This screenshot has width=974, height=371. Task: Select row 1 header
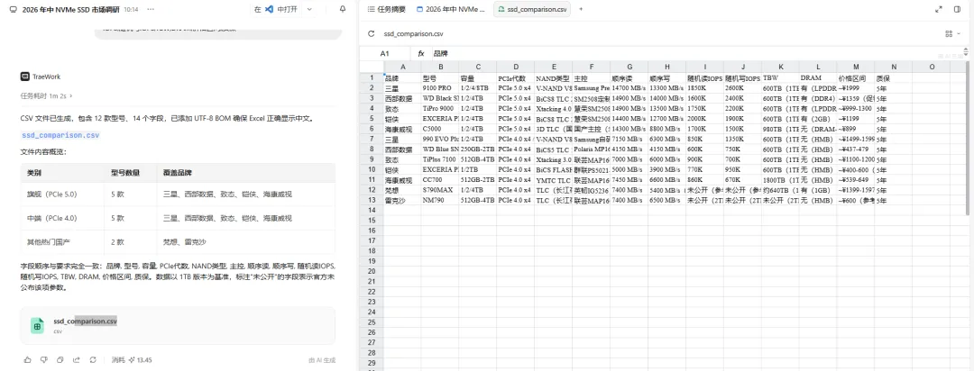point(372,78)
